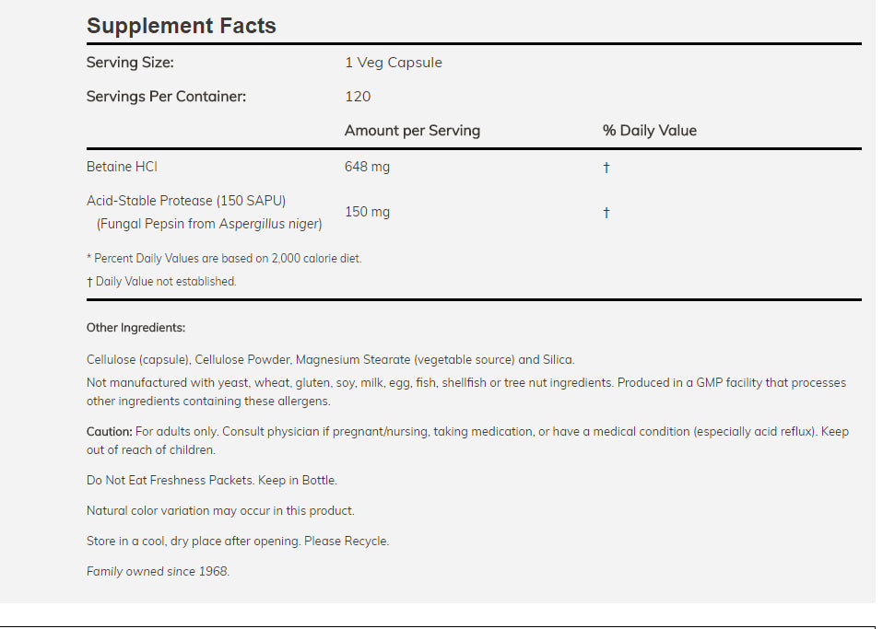
Task: Click the bold Caution label
Action: pyautogui.click(x=110, y=431)
